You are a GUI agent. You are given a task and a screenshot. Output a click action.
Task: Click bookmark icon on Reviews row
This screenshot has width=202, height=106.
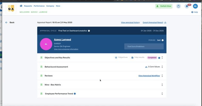click(x=41, y=76)
